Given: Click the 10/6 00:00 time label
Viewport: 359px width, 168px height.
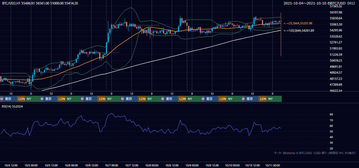Looking at the screenshot, I should pos(72,165).
